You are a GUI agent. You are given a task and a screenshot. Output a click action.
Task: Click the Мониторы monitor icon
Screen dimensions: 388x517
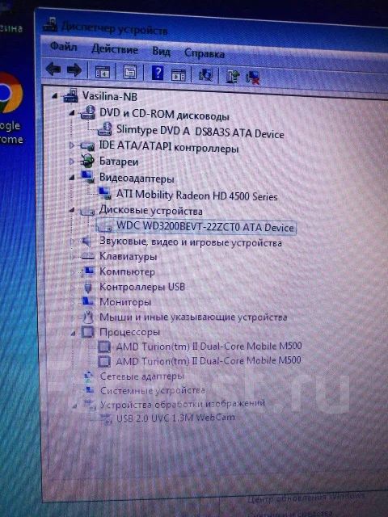[x=87, y=301]
